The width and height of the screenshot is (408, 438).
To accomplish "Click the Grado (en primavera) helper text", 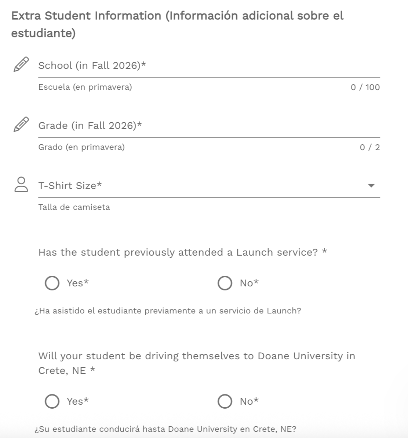I will coord(81,147).
